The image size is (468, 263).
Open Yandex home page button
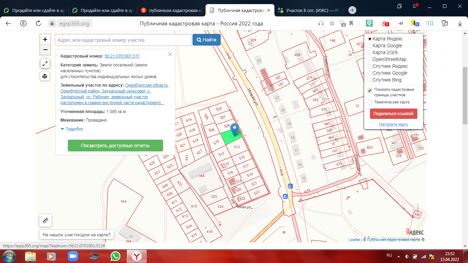(23, 24)
